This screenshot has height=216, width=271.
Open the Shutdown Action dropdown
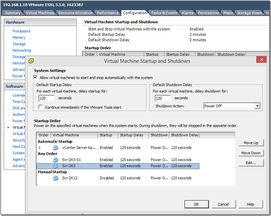coord(257,106)
